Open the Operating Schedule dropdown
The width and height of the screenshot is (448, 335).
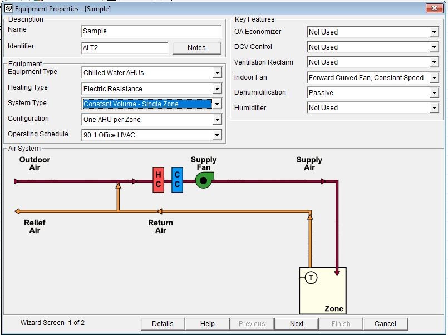tap(216, 135)
